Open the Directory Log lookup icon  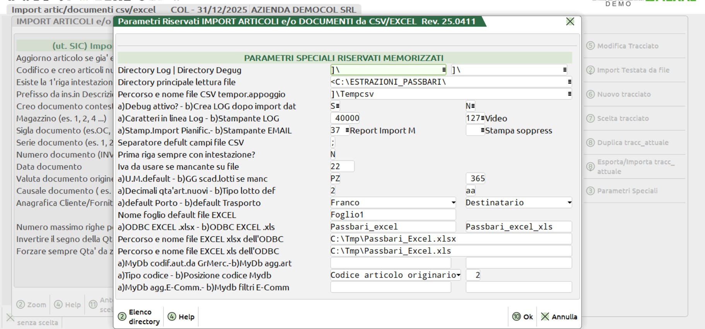coord(444,70)
